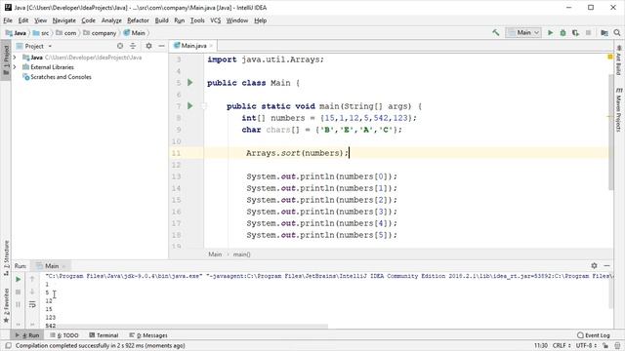Image resolution: width=625 pixels, height=351 pixels.
Task: Open the File menu
Action: coord(8,20)
